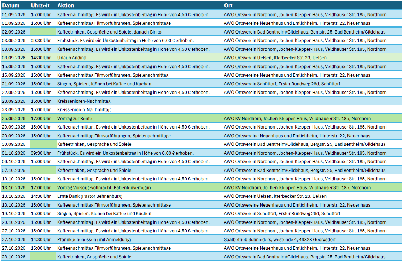Click the Uelsen location for Urlaub Andina

tap(275, 58)
